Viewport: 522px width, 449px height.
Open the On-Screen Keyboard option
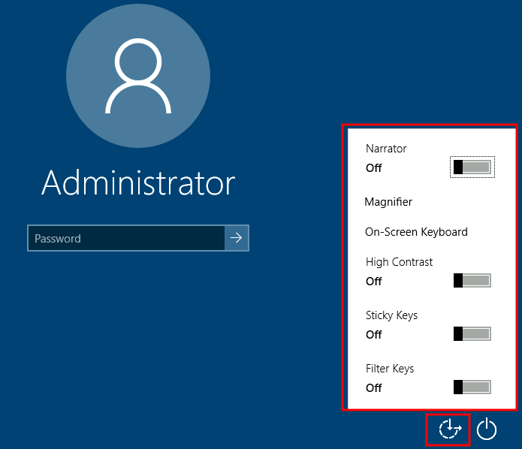coord(416,232)
